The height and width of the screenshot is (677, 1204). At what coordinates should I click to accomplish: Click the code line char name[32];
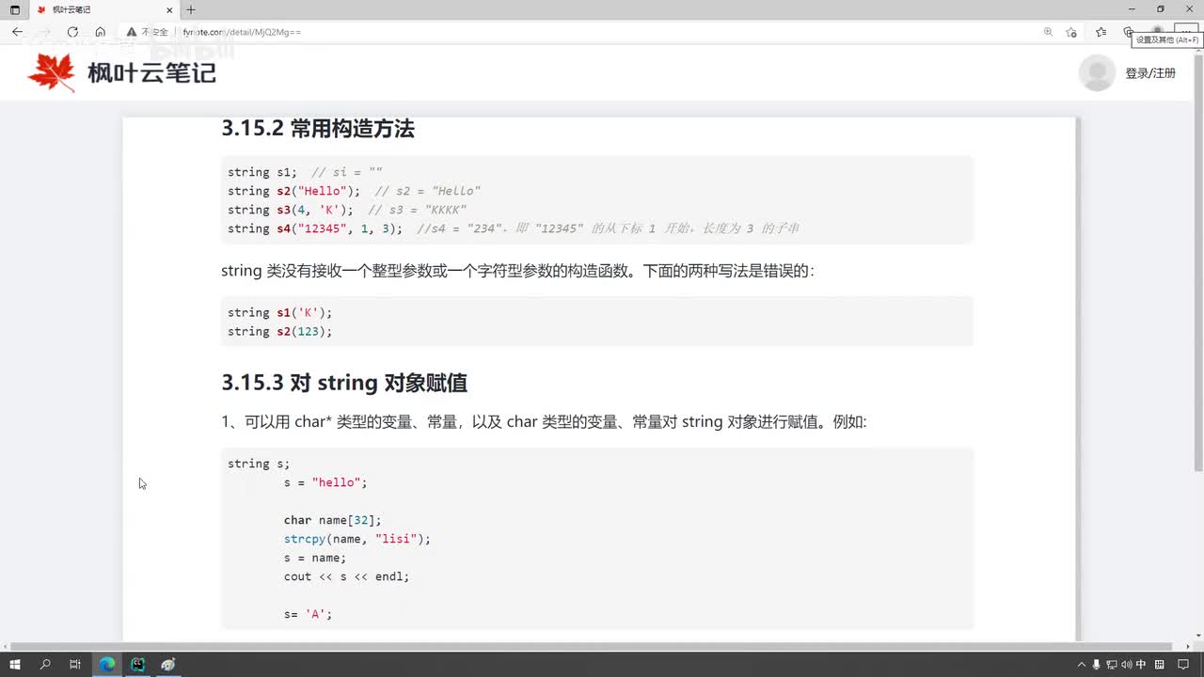(333, 520)
